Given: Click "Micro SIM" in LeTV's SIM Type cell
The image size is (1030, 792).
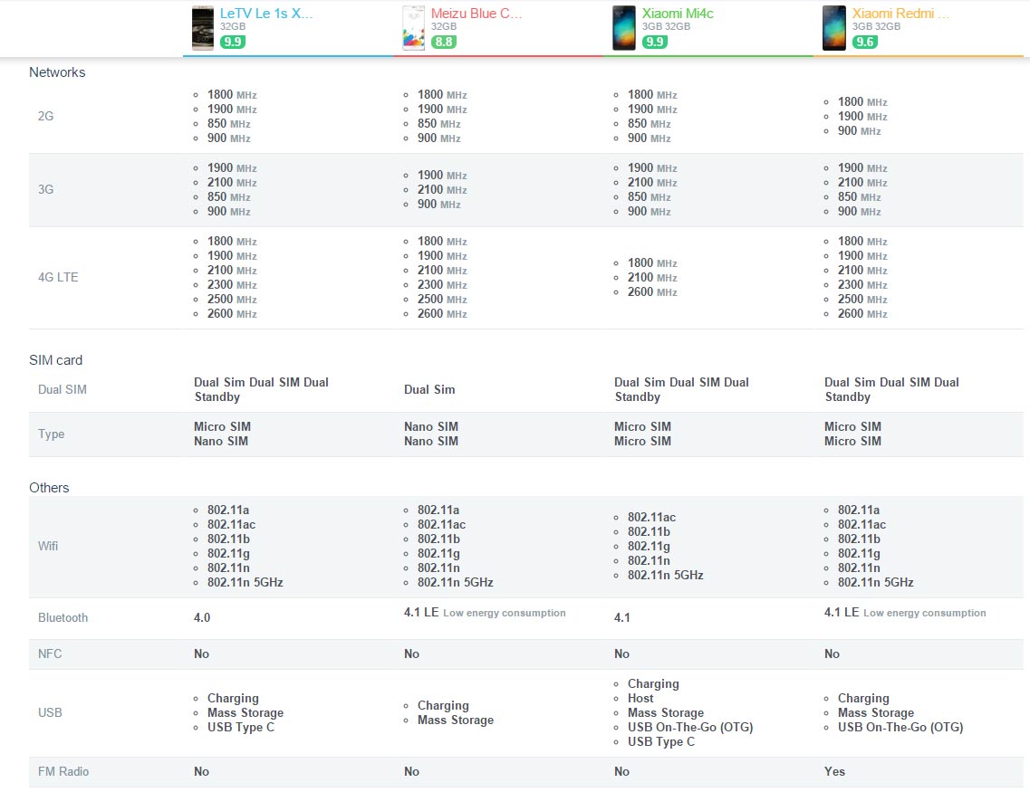Looking at the screenshot, I should pos(223,426).
